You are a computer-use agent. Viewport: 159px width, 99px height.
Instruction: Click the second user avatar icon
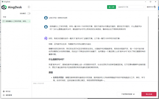[46, 27]
